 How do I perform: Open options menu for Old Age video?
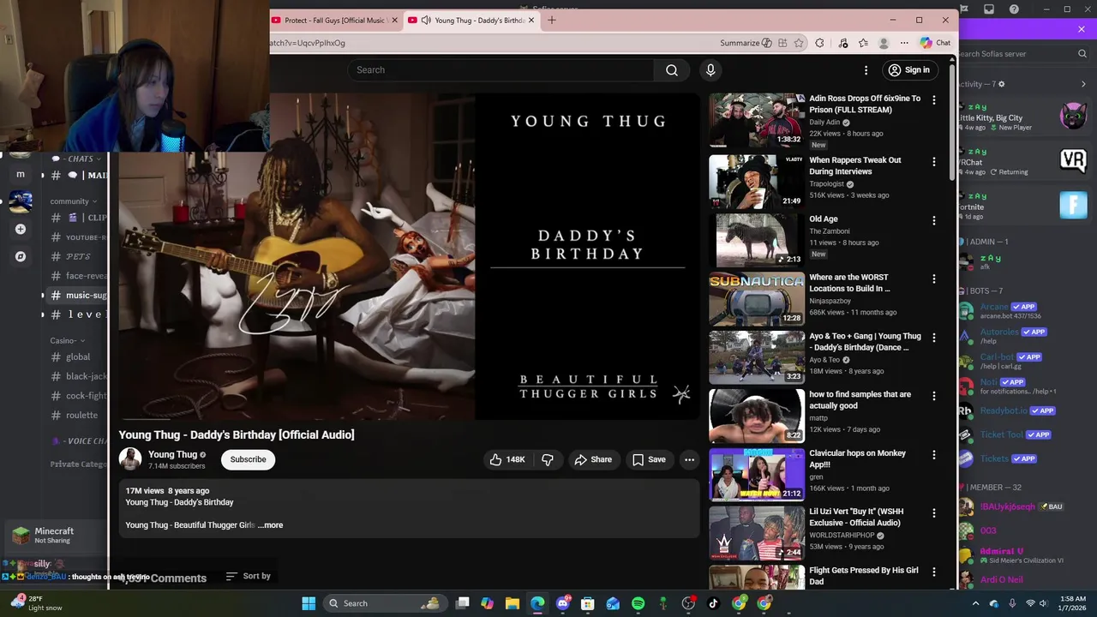point(933,220)
